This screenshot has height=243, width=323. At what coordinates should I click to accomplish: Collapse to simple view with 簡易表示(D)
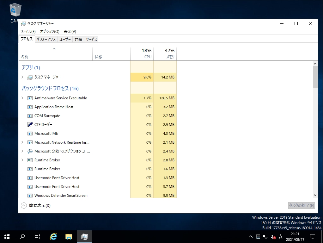coord(36,206)
